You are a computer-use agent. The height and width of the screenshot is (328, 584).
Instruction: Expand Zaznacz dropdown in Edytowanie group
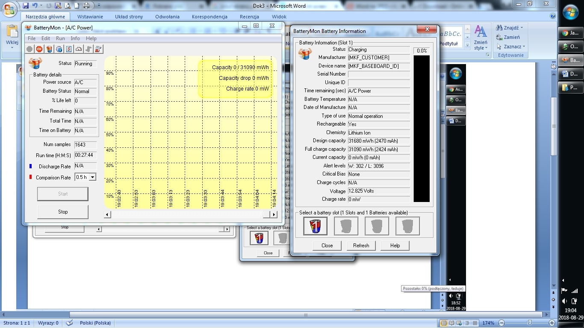(524, 47)
